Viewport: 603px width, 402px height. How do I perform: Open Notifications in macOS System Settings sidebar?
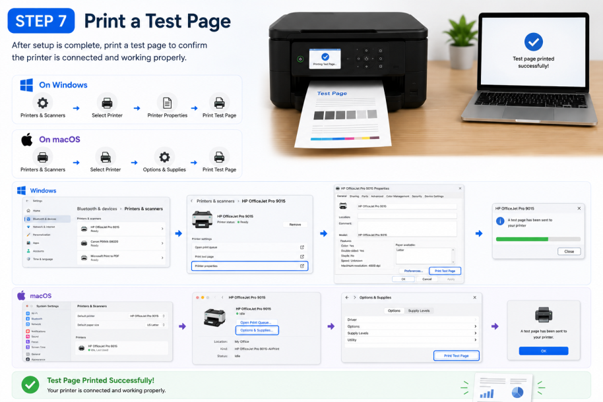click(x=36, y=331)
